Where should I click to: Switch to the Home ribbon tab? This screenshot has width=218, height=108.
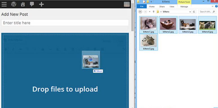click(x=152, y=6)
